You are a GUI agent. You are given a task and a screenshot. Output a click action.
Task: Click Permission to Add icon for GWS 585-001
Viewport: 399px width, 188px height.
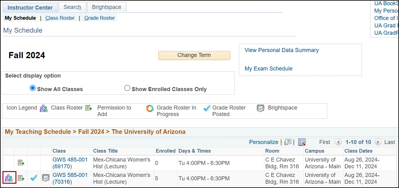coord(21,178)
